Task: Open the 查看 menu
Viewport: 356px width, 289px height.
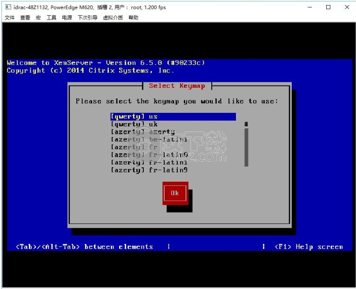Action: pyautogui.click(x=25, y=18)
